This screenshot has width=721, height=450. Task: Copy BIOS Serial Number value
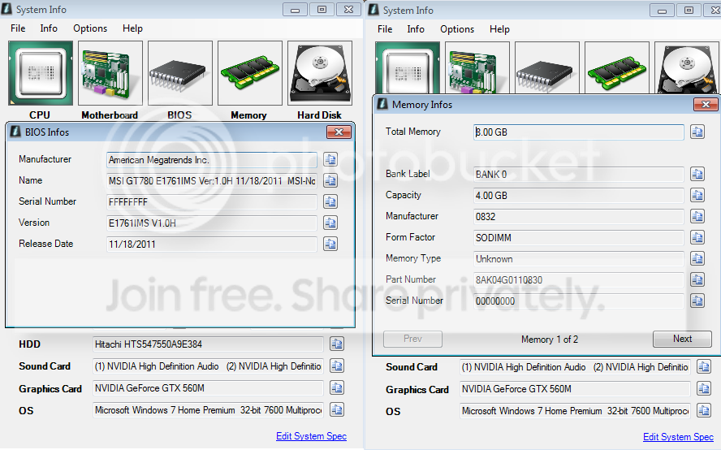pyautogui.click(x=330, y=202)
